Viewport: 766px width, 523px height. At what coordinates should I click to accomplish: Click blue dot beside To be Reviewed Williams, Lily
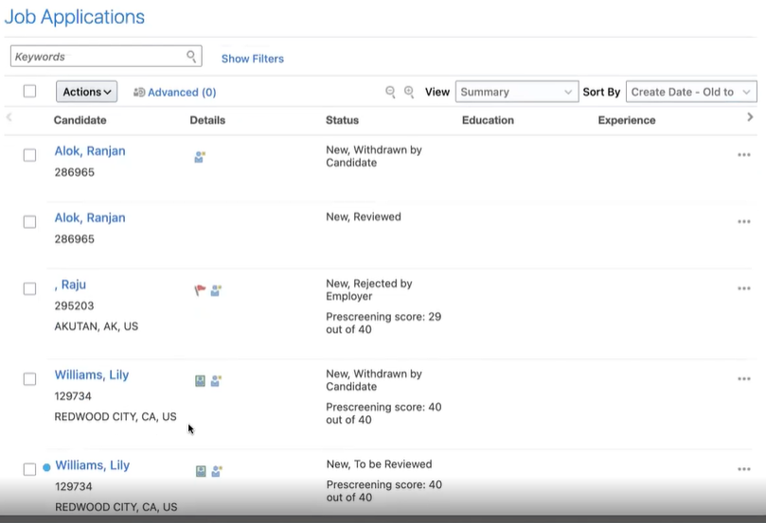point(46,467)
